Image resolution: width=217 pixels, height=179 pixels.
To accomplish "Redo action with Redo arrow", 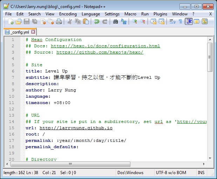I will tap(105, 22).
